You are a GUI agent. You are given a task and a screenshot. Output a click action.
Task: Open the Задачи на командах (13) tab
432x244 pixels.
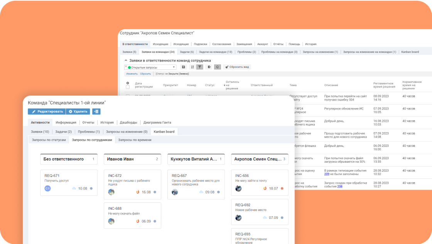(216, 52)
